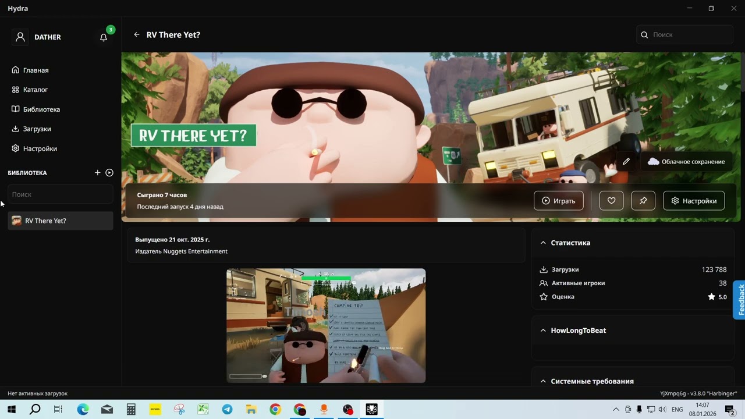This screenshot has width=745, height=419.
Task: Open the Telegram taskbar icon
Action: (x=227, y=410)
